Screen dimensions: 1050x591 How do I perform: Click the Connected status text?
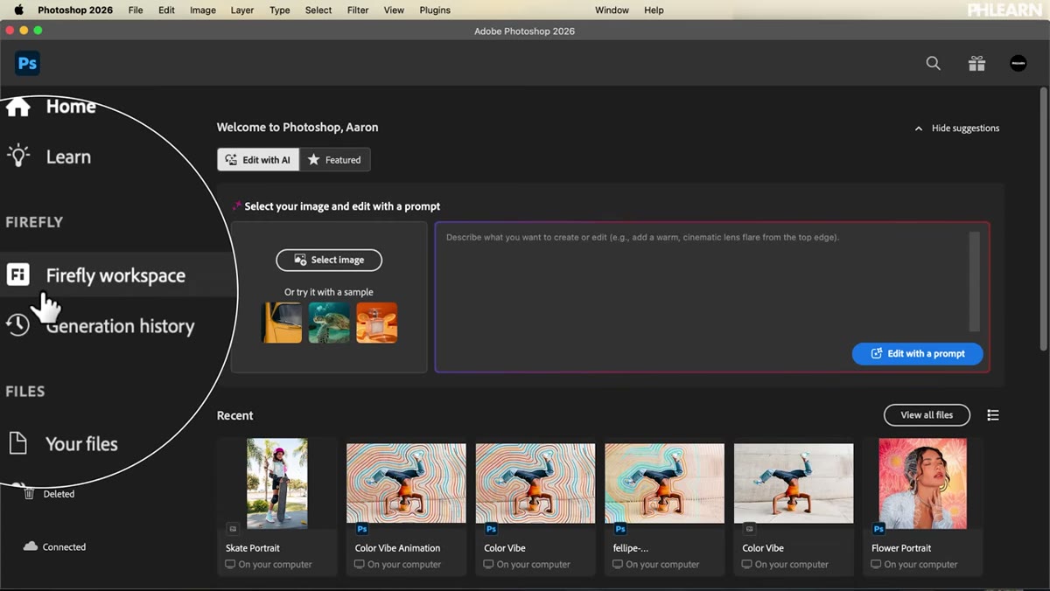[x=65, y=547]
